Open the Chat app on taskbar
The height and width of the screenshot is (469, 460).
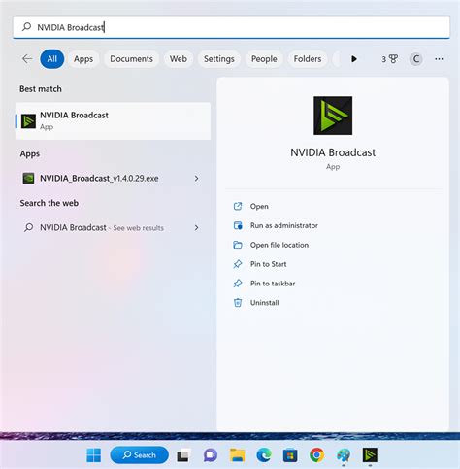point(211,455)
